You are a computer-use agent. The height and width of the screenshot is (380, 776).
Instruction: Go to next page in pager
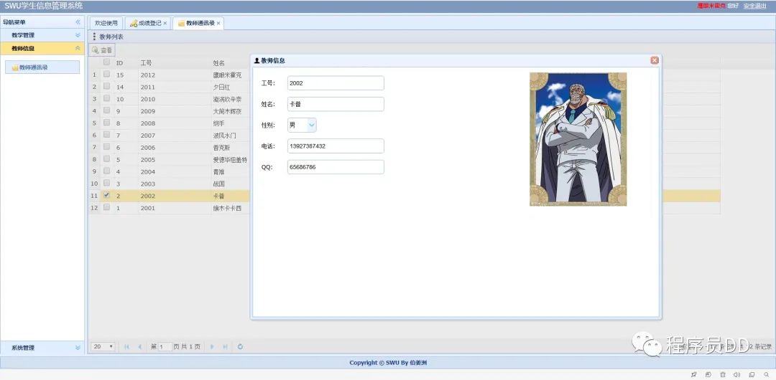[x=212, y=347]
